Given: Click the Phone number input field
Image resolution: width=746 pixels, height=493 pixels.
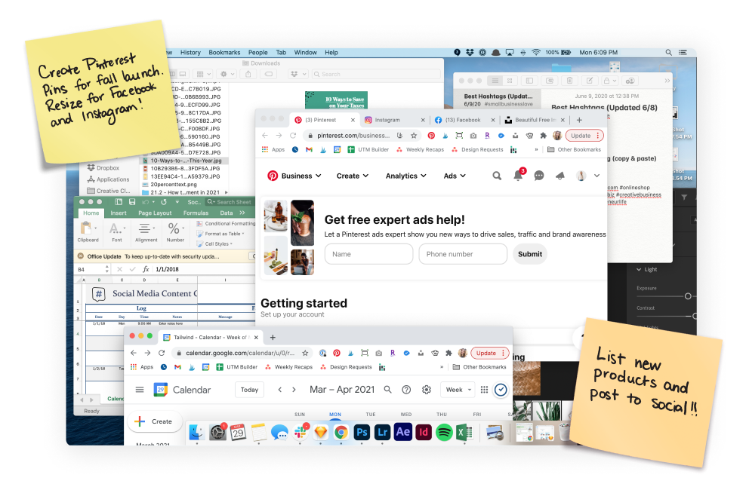Looking at the screenshot, I should click(x=463, y=254).
